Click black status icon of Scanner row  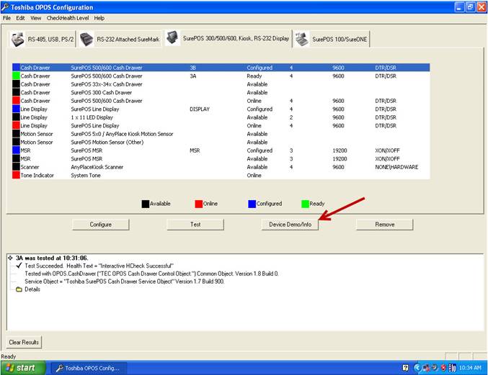click(16, 167)
